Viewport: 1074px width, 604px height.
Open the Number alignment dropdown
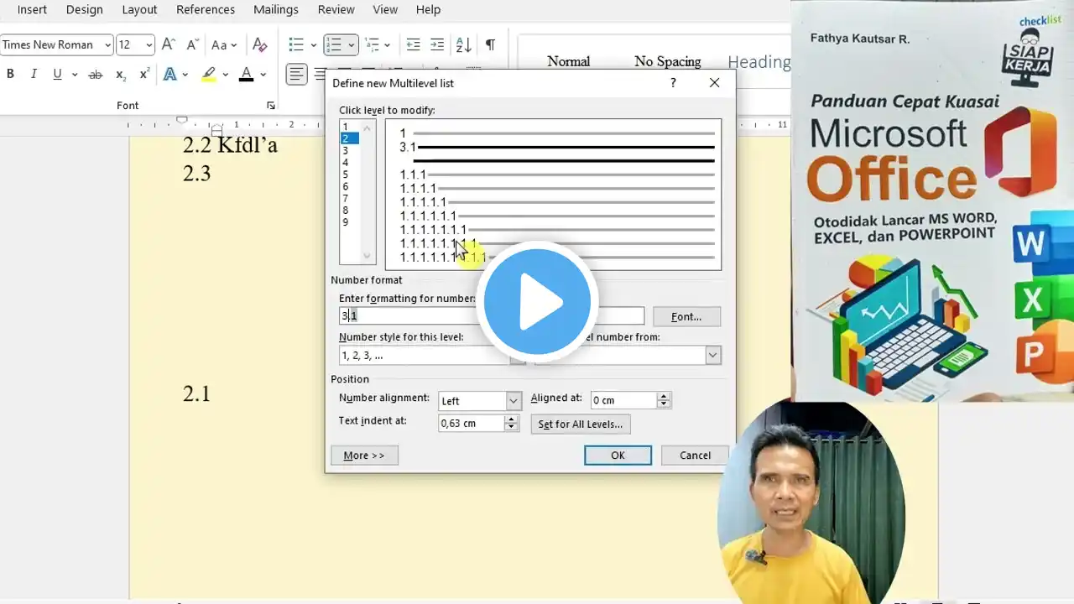514,401
